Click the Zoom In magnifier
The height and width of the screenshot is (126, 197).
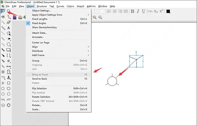tap(95, 17)
